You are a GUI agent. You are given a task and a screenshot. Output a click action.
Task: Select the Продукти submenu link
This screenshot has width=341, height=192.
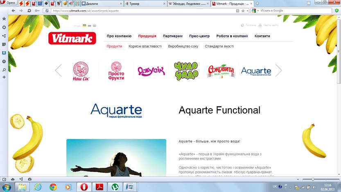click(x=114, y=46)
